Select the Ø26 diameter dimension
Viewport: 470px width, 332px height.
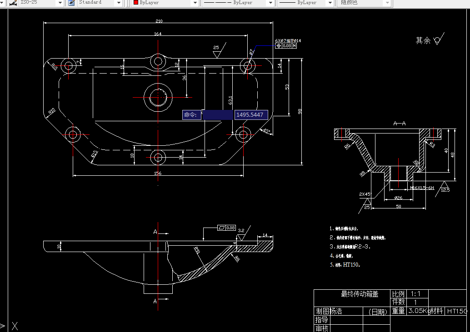(398, 198)
